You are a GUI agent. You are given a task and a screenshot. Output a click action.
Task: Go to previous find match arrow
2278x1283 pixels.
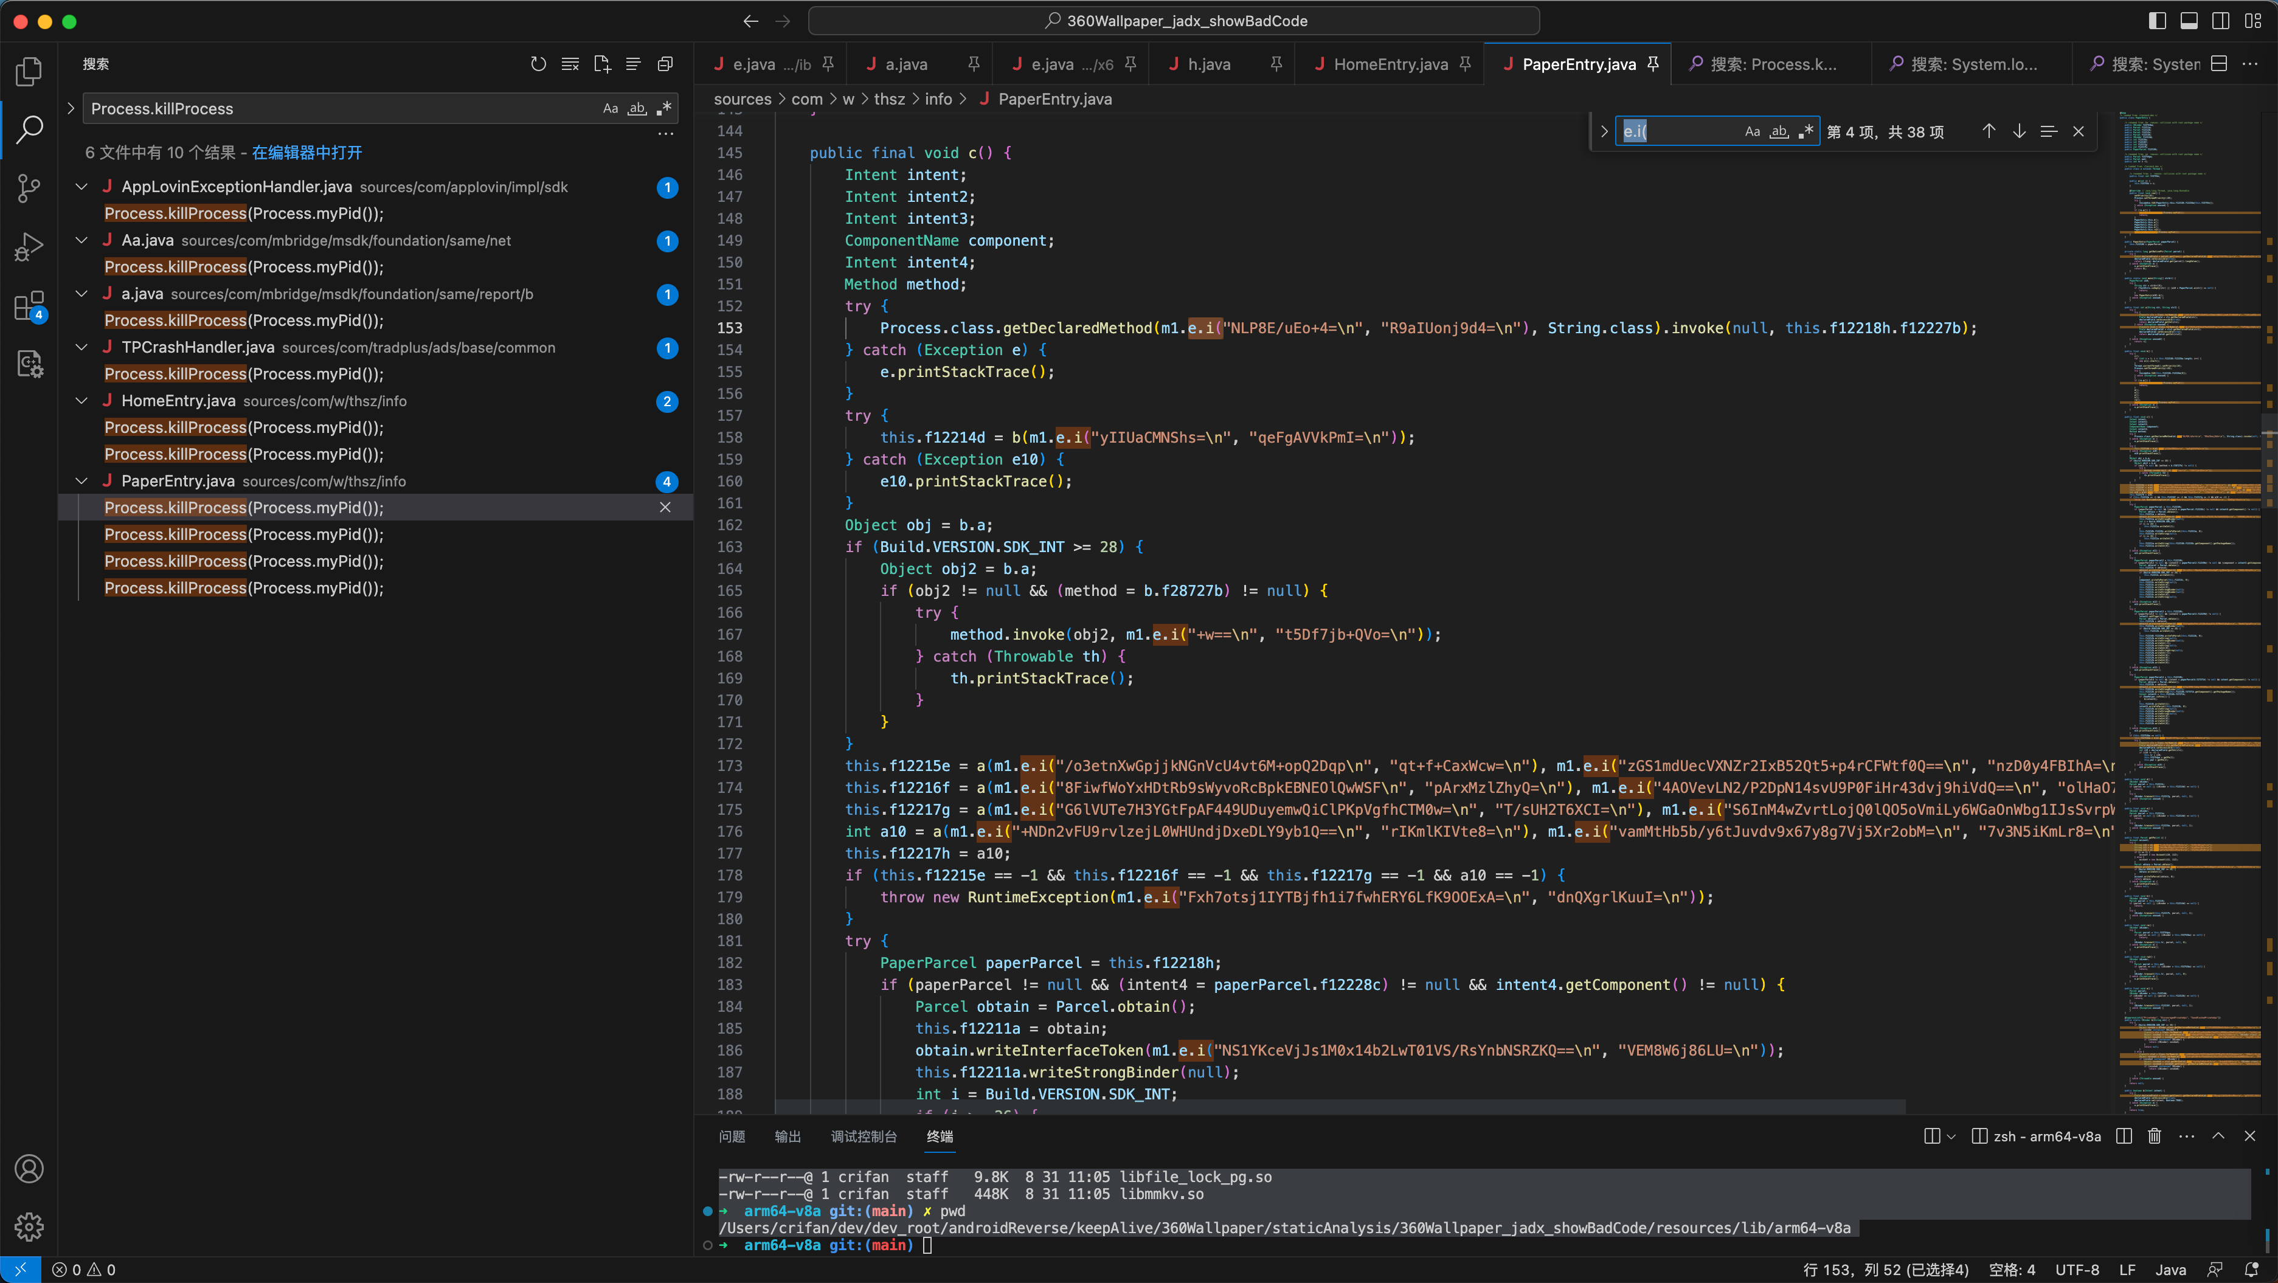1989,132
